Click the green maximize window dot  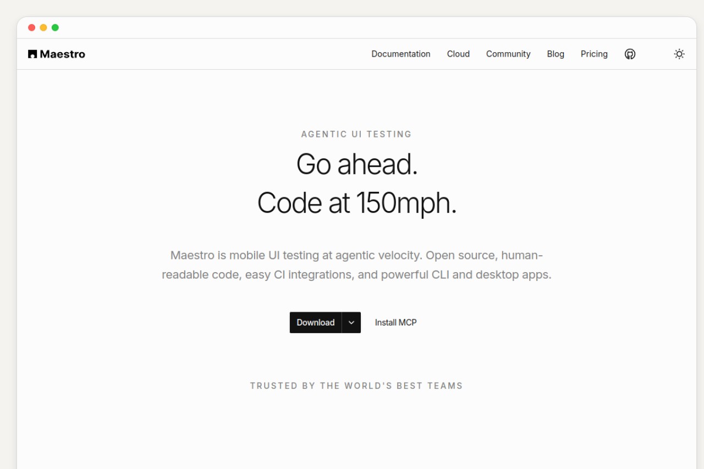(x=55, y=27)
